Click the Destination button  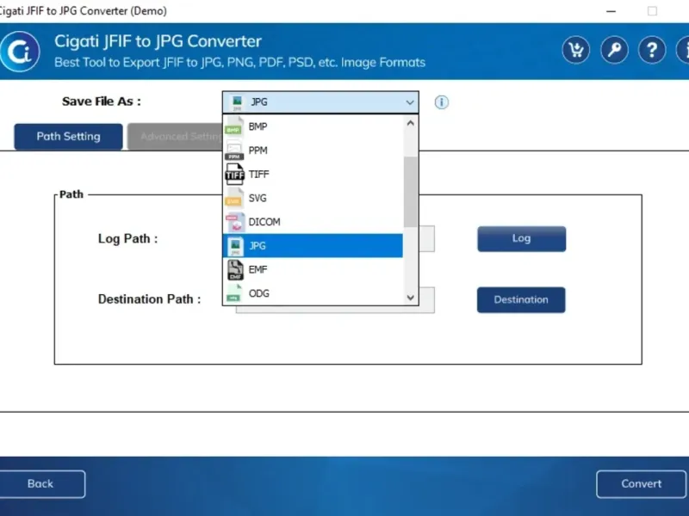click(x=521, y=299)
